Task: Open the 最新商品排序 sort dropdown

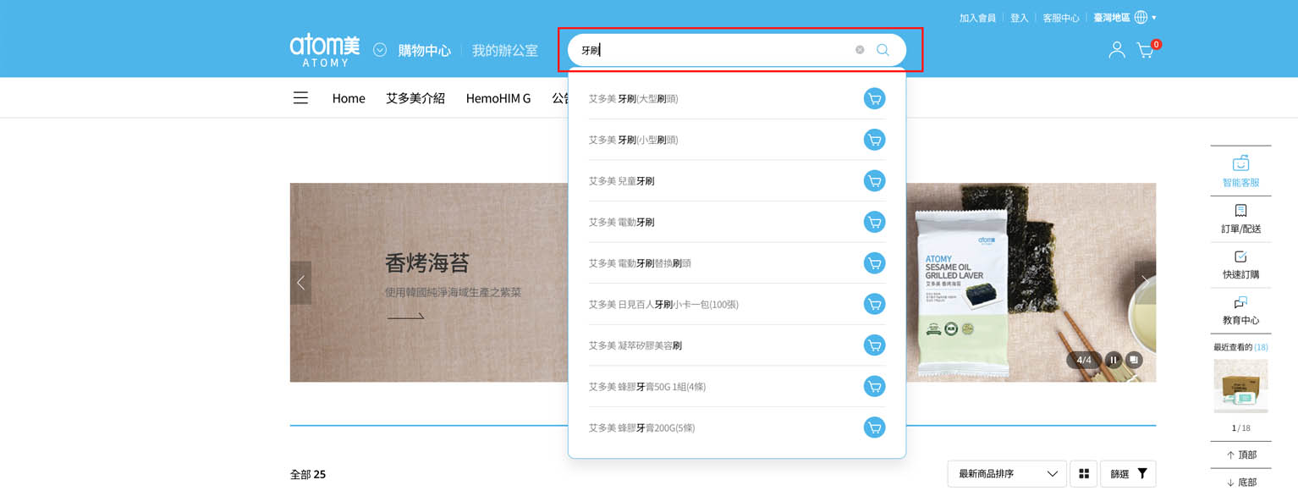Action: coord(1006,473)
